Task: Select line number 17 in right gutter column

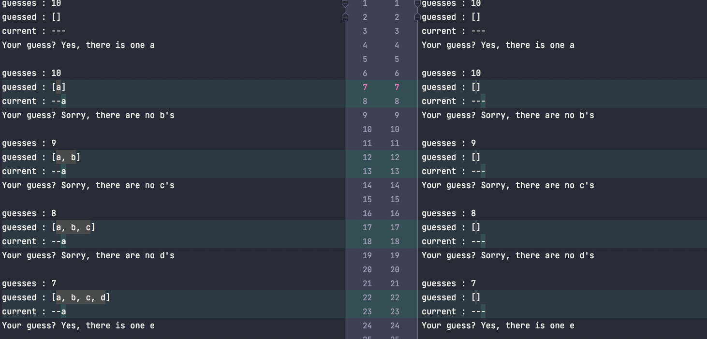Action: (x=395, y=227)
